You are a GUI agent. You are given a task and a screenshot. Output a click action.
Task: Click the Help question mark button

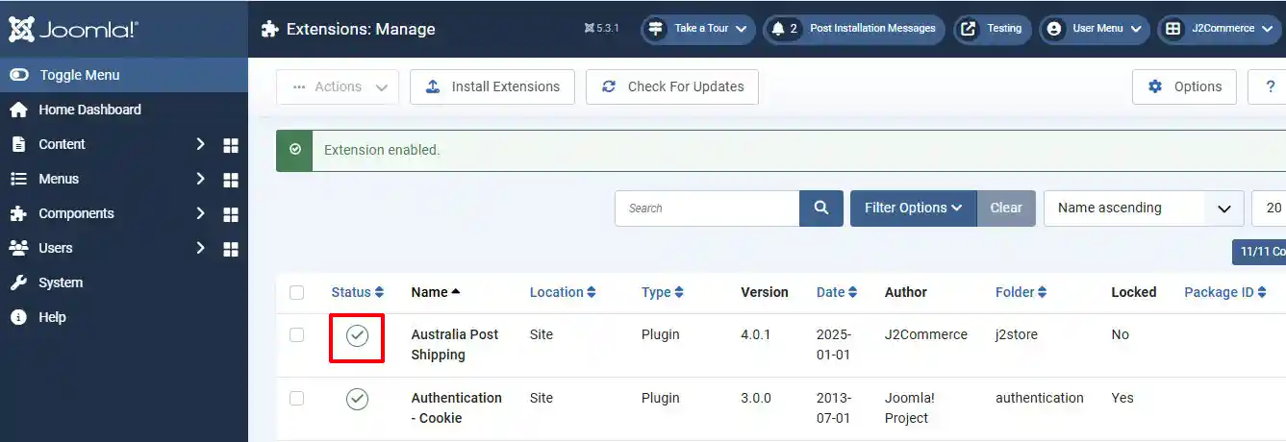(x=1267, y=86)
